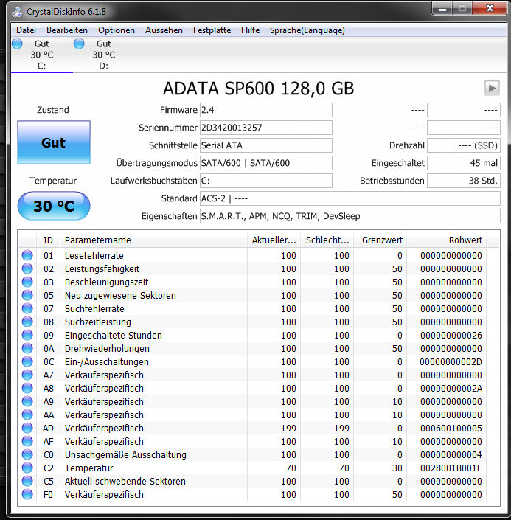This screenshot has height=520, width=511.
Task: Click the Laufwerksbuchstaben C: field
Action: coord(266,181)
